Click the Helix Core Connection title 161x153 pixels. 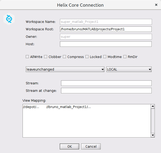[x=80, y=5]
